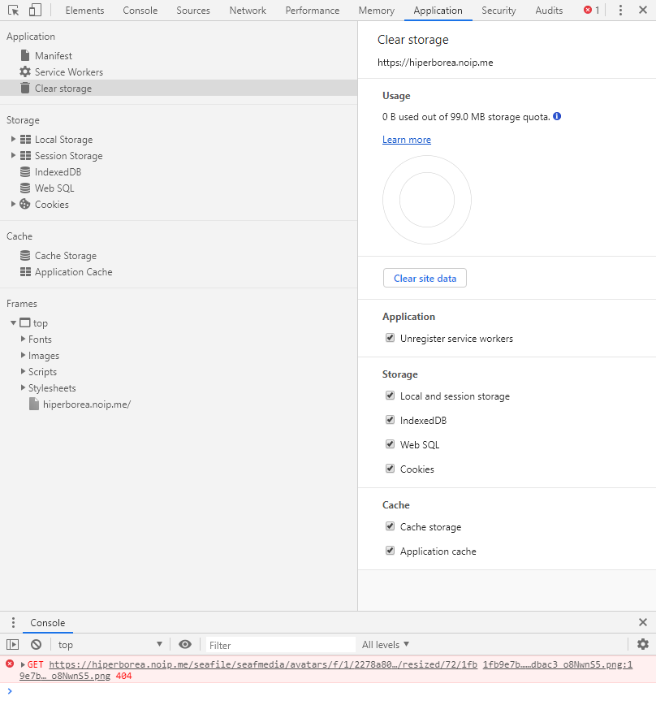The image size is (656, 718).
Task: Select Service Workers in the sidebar
Action: (x=68, y=72)
